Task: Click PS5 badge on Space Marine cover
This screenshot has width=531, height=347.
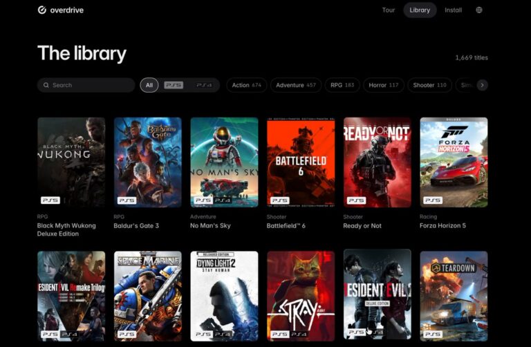Action: [127, 334]
